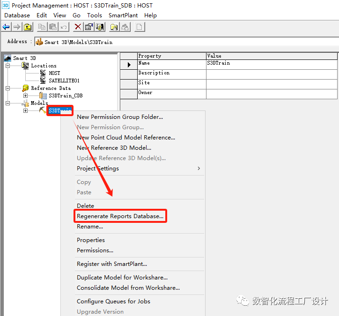Image resolution: width=339 pixels, height=316 pixels.
Task: Choose New Point Cloud Model Reference...
Action: pos(126,138)
